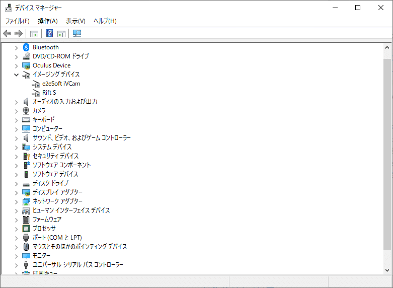The width and height of the screenshot is (393, 288).
Task: Select the ソフトウェア デバイス label
Action: pos(55,174)
